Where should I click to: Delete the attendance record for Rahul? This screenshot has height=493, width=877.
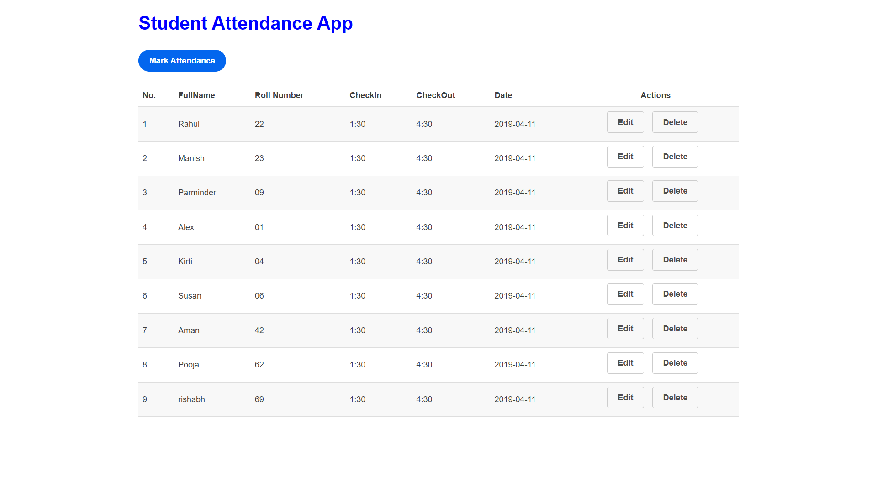click(675, 122)
